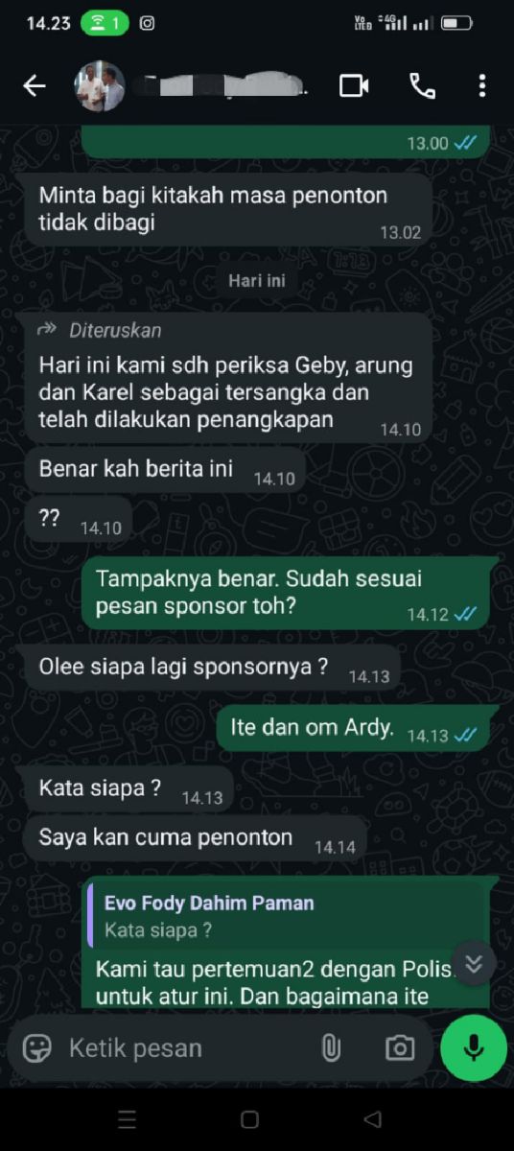Attach a file with paperclip icon
514x1151 pixels.
point(331,1048)
